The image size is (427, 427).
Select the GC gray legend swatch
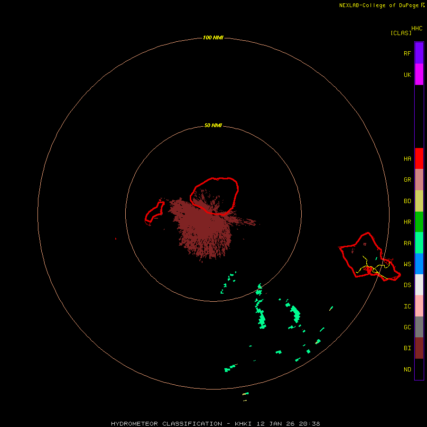pos(419,327)
